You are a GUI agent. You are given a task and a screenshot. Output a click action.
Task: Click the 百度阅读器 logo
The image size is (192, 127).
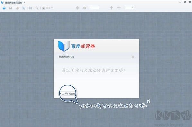click(77, 46)
